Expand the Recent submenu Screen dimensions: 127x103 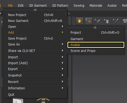[35, 82]
